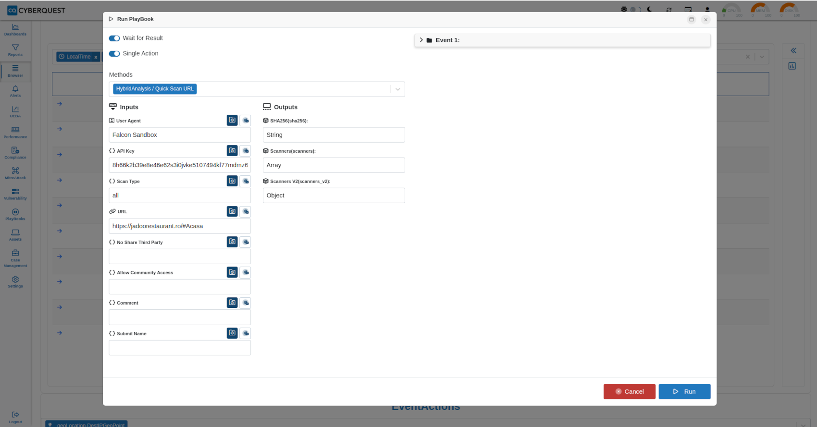Open the background filter dropdown arrow
817x427 pixels.
[762, 57]
